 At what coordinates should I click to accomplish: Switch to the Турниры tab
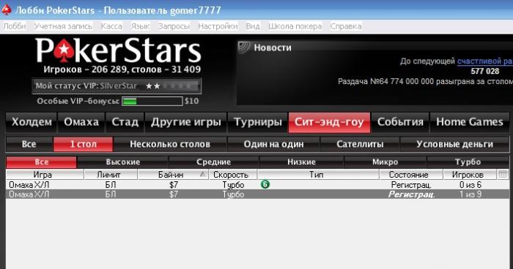257,122
